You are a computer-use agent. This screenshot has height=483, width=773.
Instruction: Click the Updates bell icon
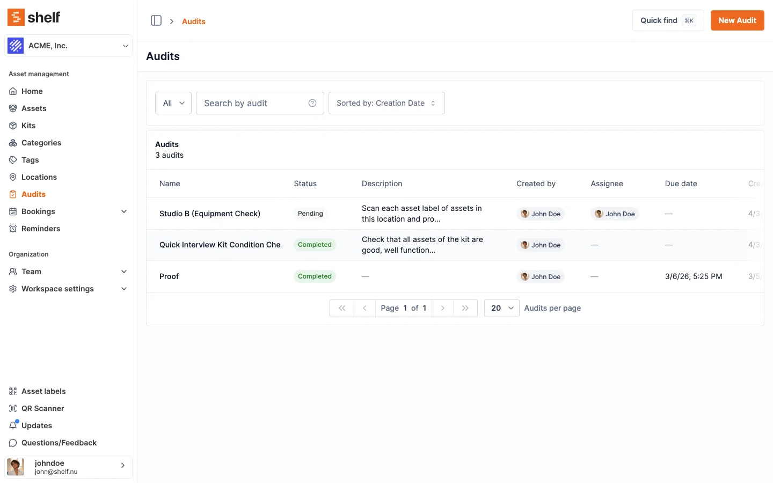[x=13, y=426]
